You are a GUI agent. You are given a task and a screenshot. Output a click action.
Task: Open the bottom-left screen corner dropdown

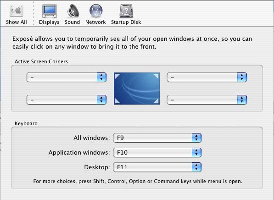tap(67, 100)
